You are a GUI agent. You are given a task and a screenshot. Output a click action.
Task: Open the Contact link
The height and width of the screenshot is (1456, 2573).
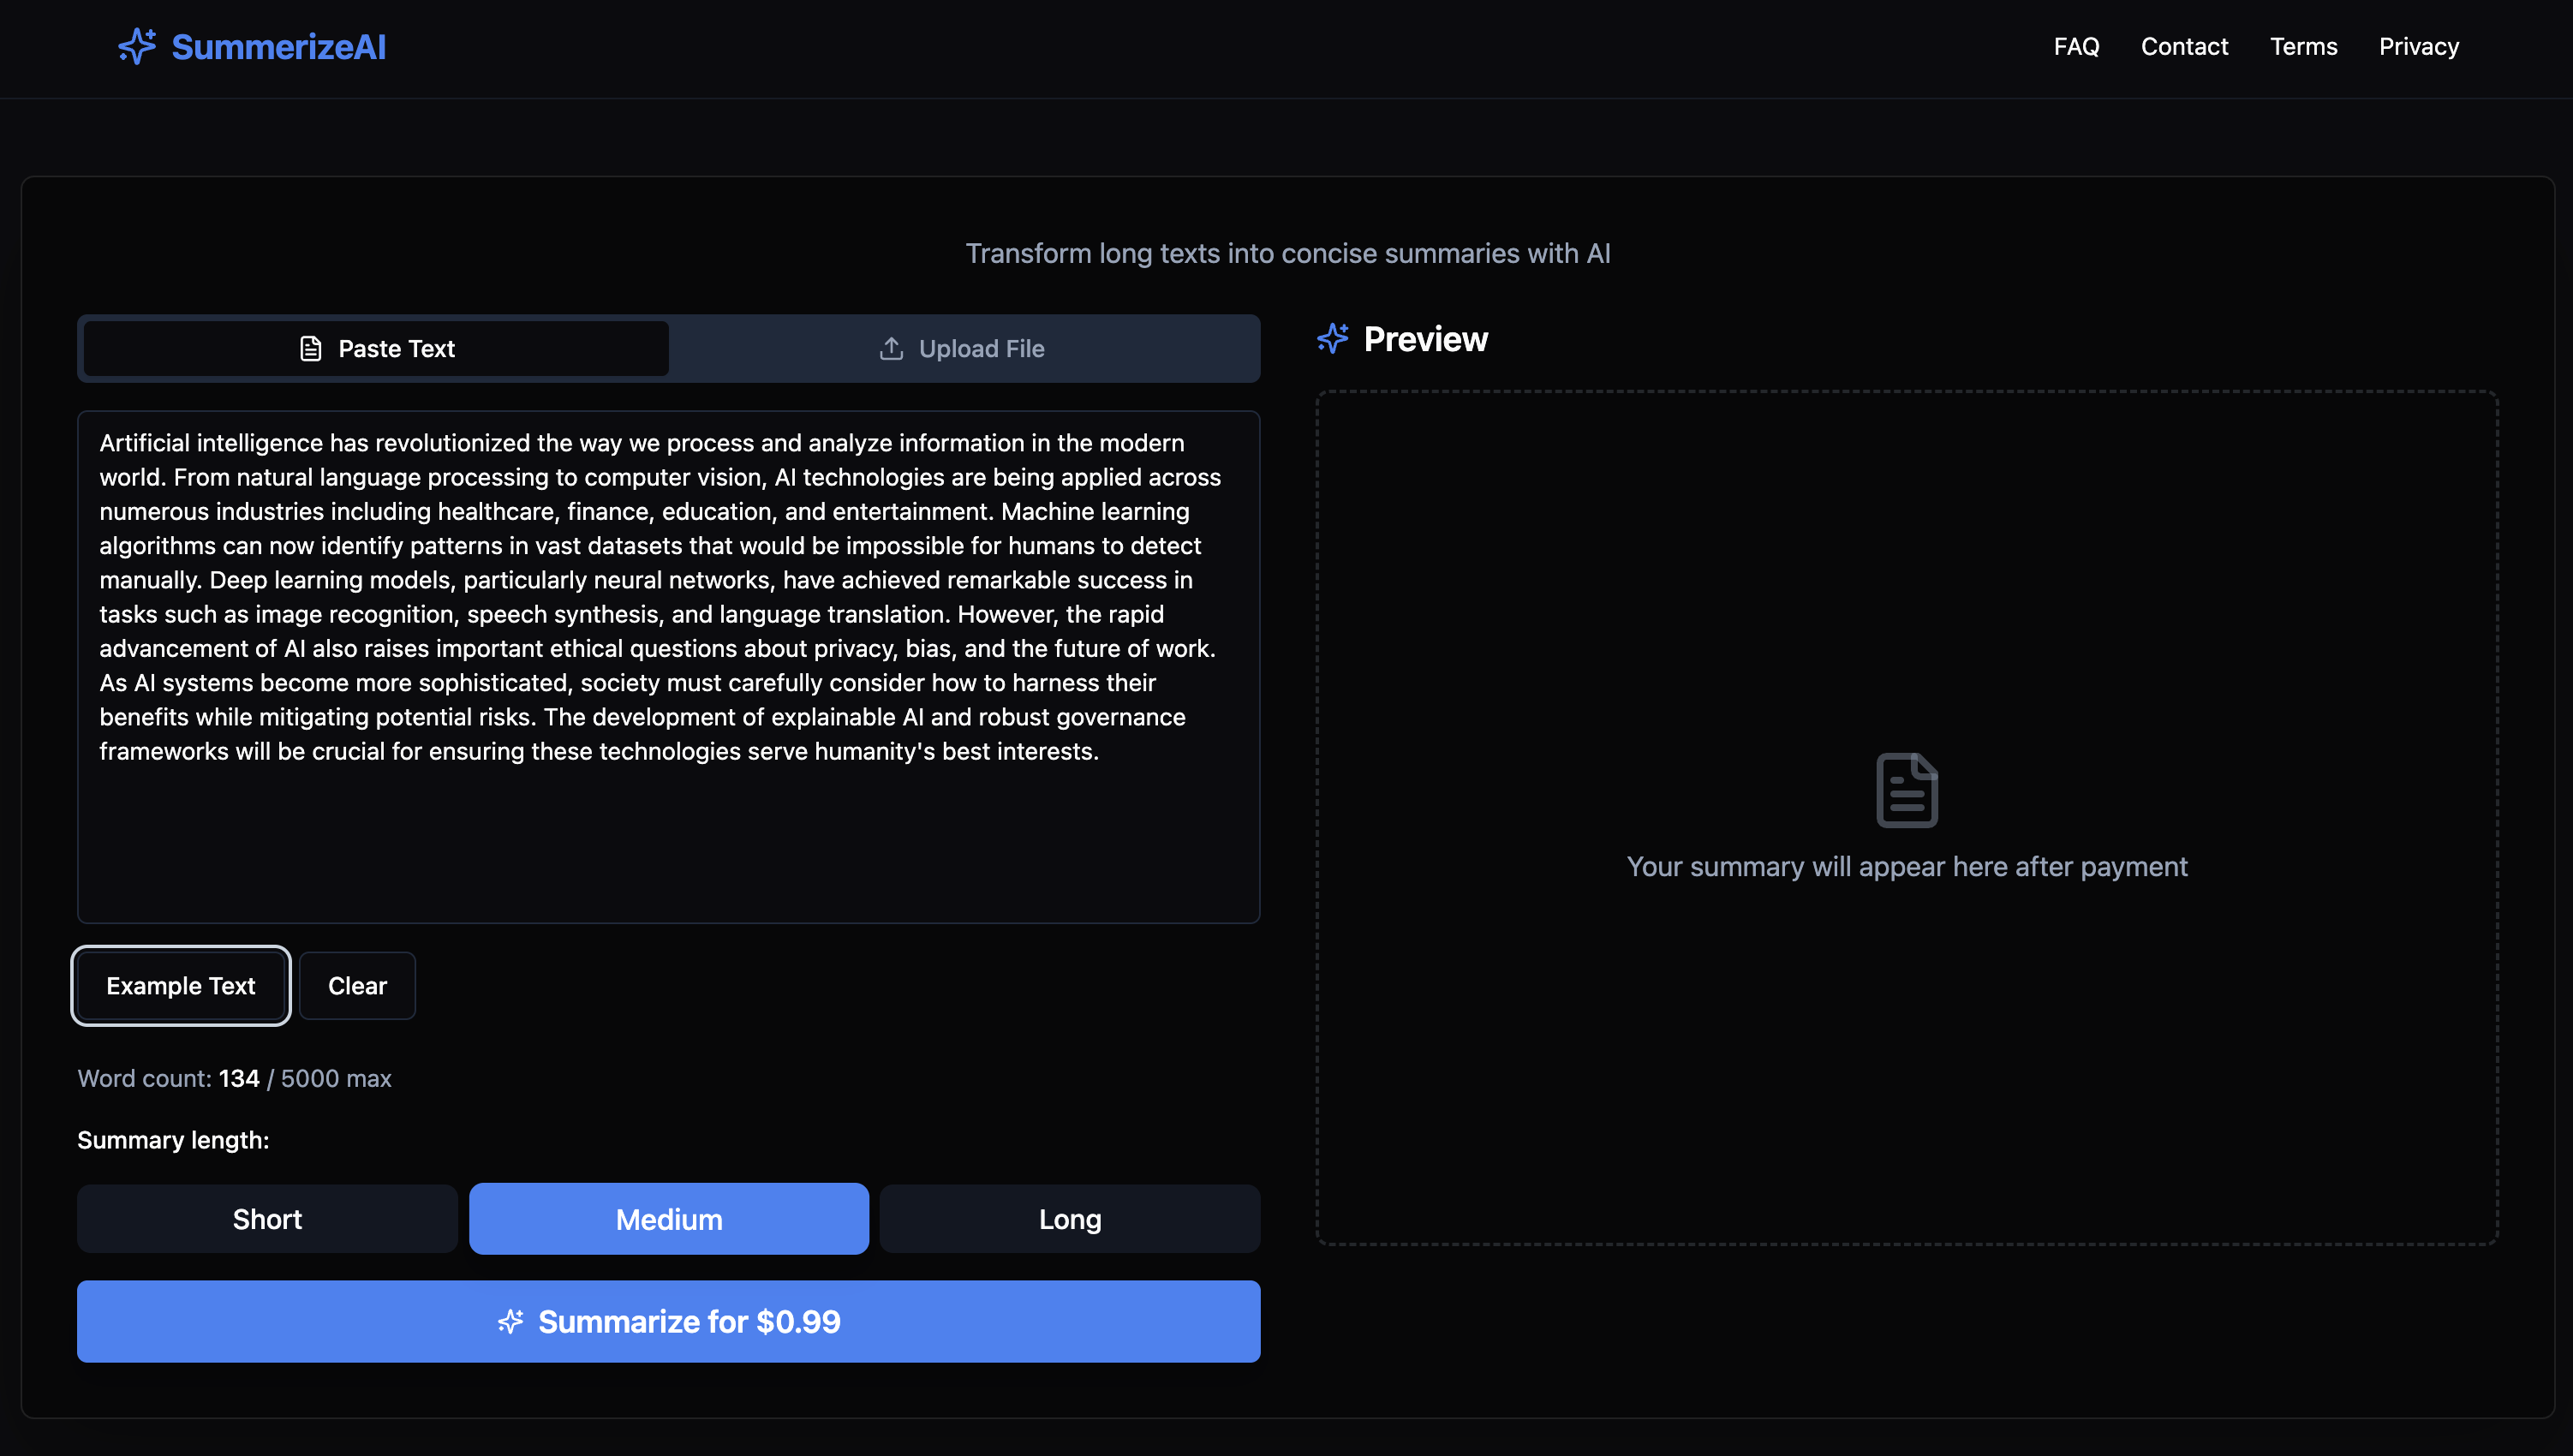point(2184,47)
